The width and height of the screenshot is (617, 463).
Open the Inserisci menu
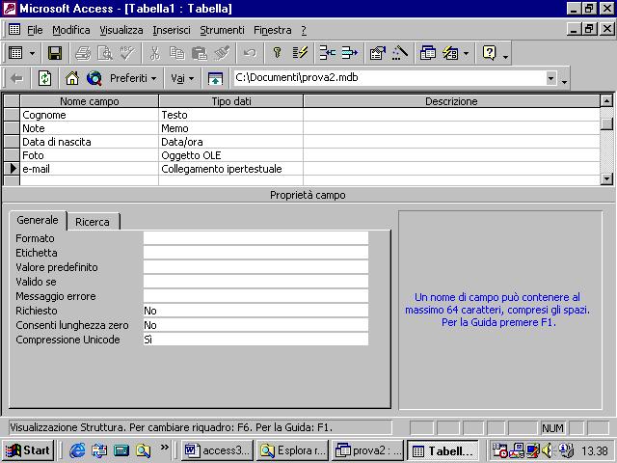pos(172,30)
